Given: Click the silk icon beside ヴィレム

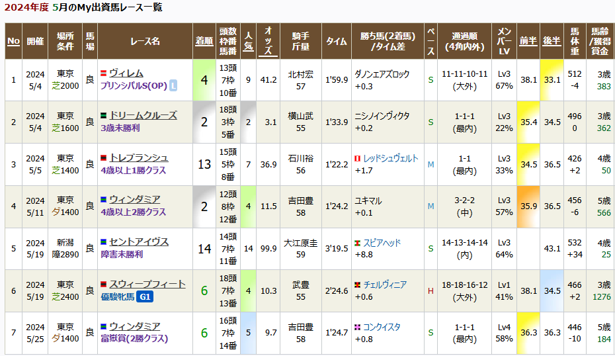Looking at the screenshot, I should click(103, 73).
